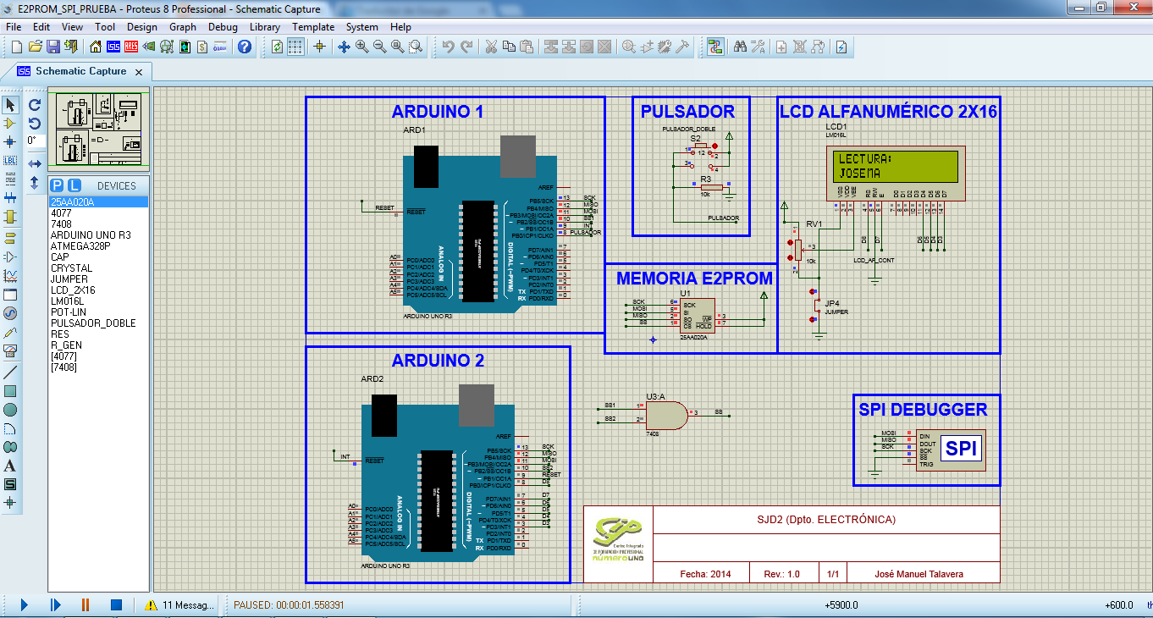Screen dimensions: 1153x618
Task: Open the Debug menu
Action: click(223, 27)
